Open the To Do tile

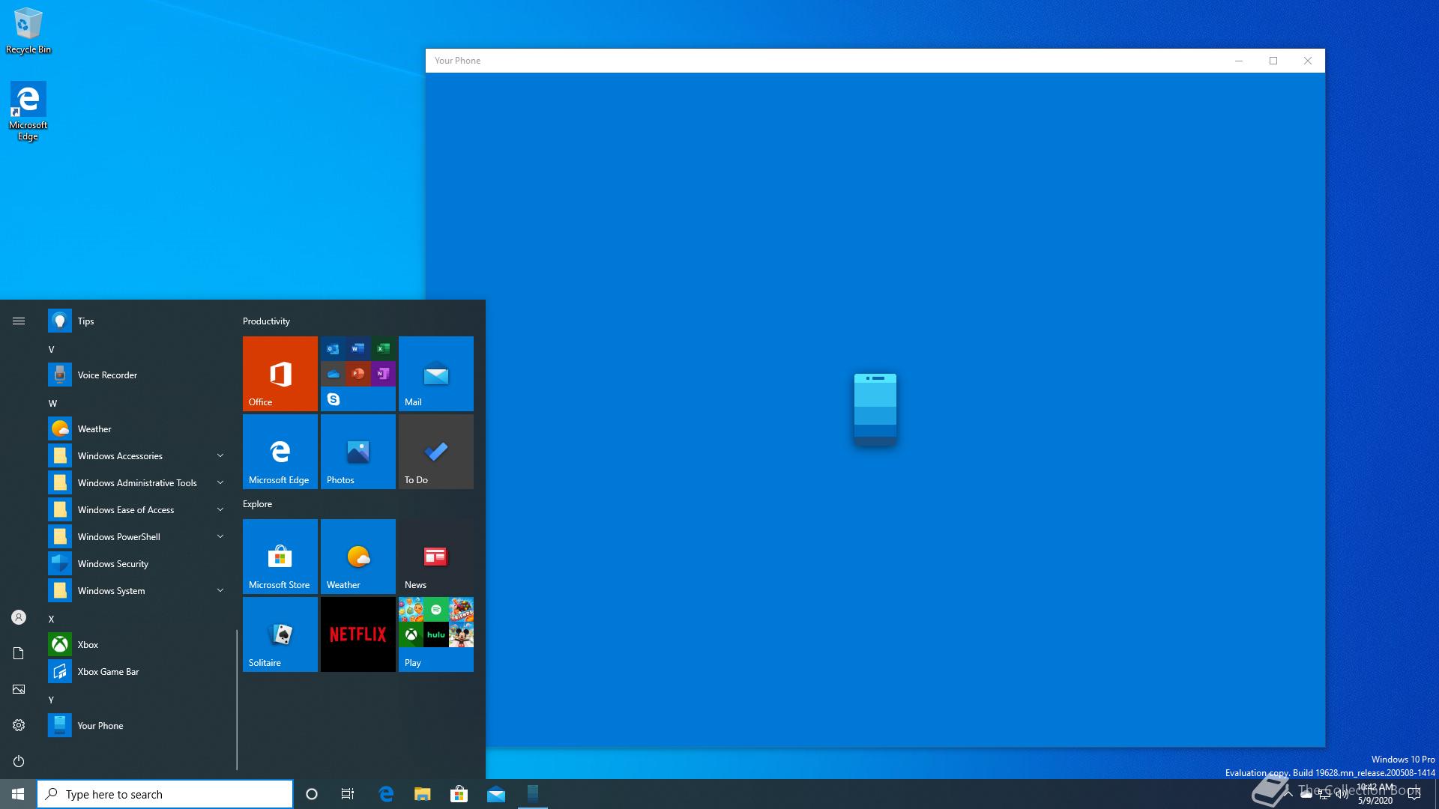(435, 451)
